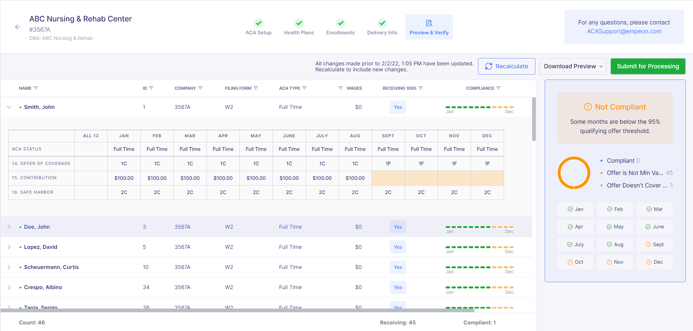Select the Sept non-compliant month tile
The image size is (693, 331).
pos(655,245)
